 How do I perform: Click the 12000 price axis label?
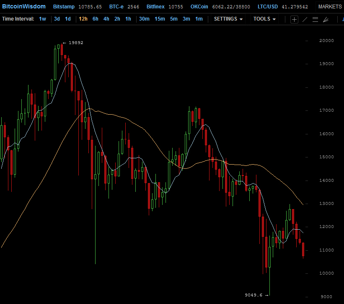point(326,227)
